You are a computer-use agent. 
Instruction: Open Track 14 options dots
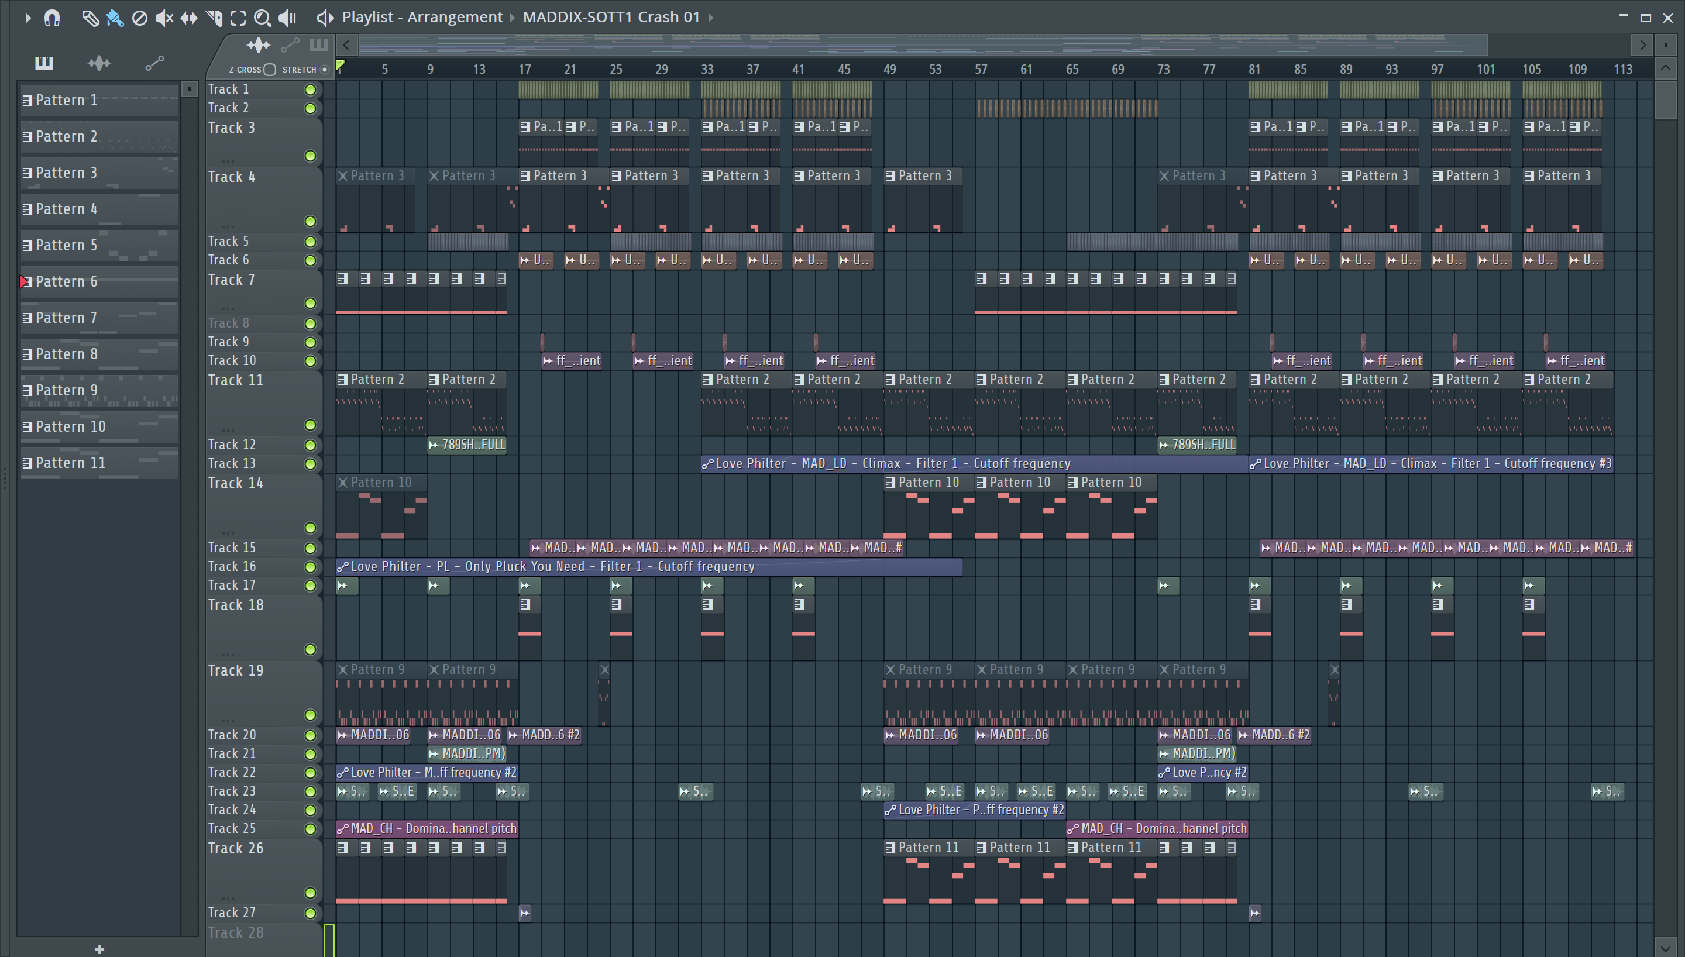[x=228, y=532]
